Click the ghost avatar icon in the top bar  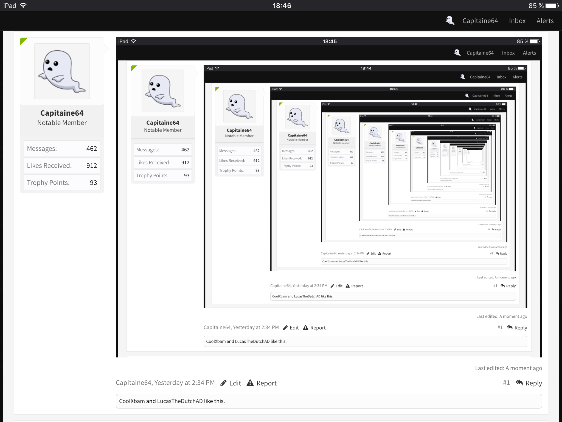click(450, 21)
